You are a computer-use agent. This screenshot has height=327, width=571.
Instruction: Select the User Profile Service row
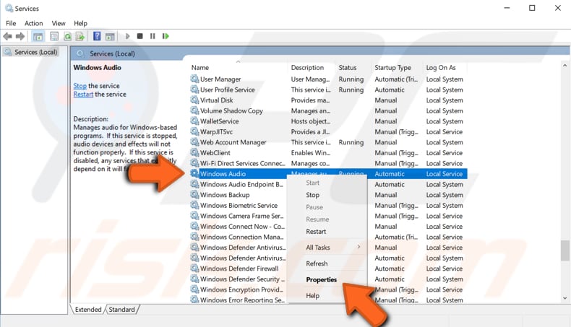coord(327,90)
